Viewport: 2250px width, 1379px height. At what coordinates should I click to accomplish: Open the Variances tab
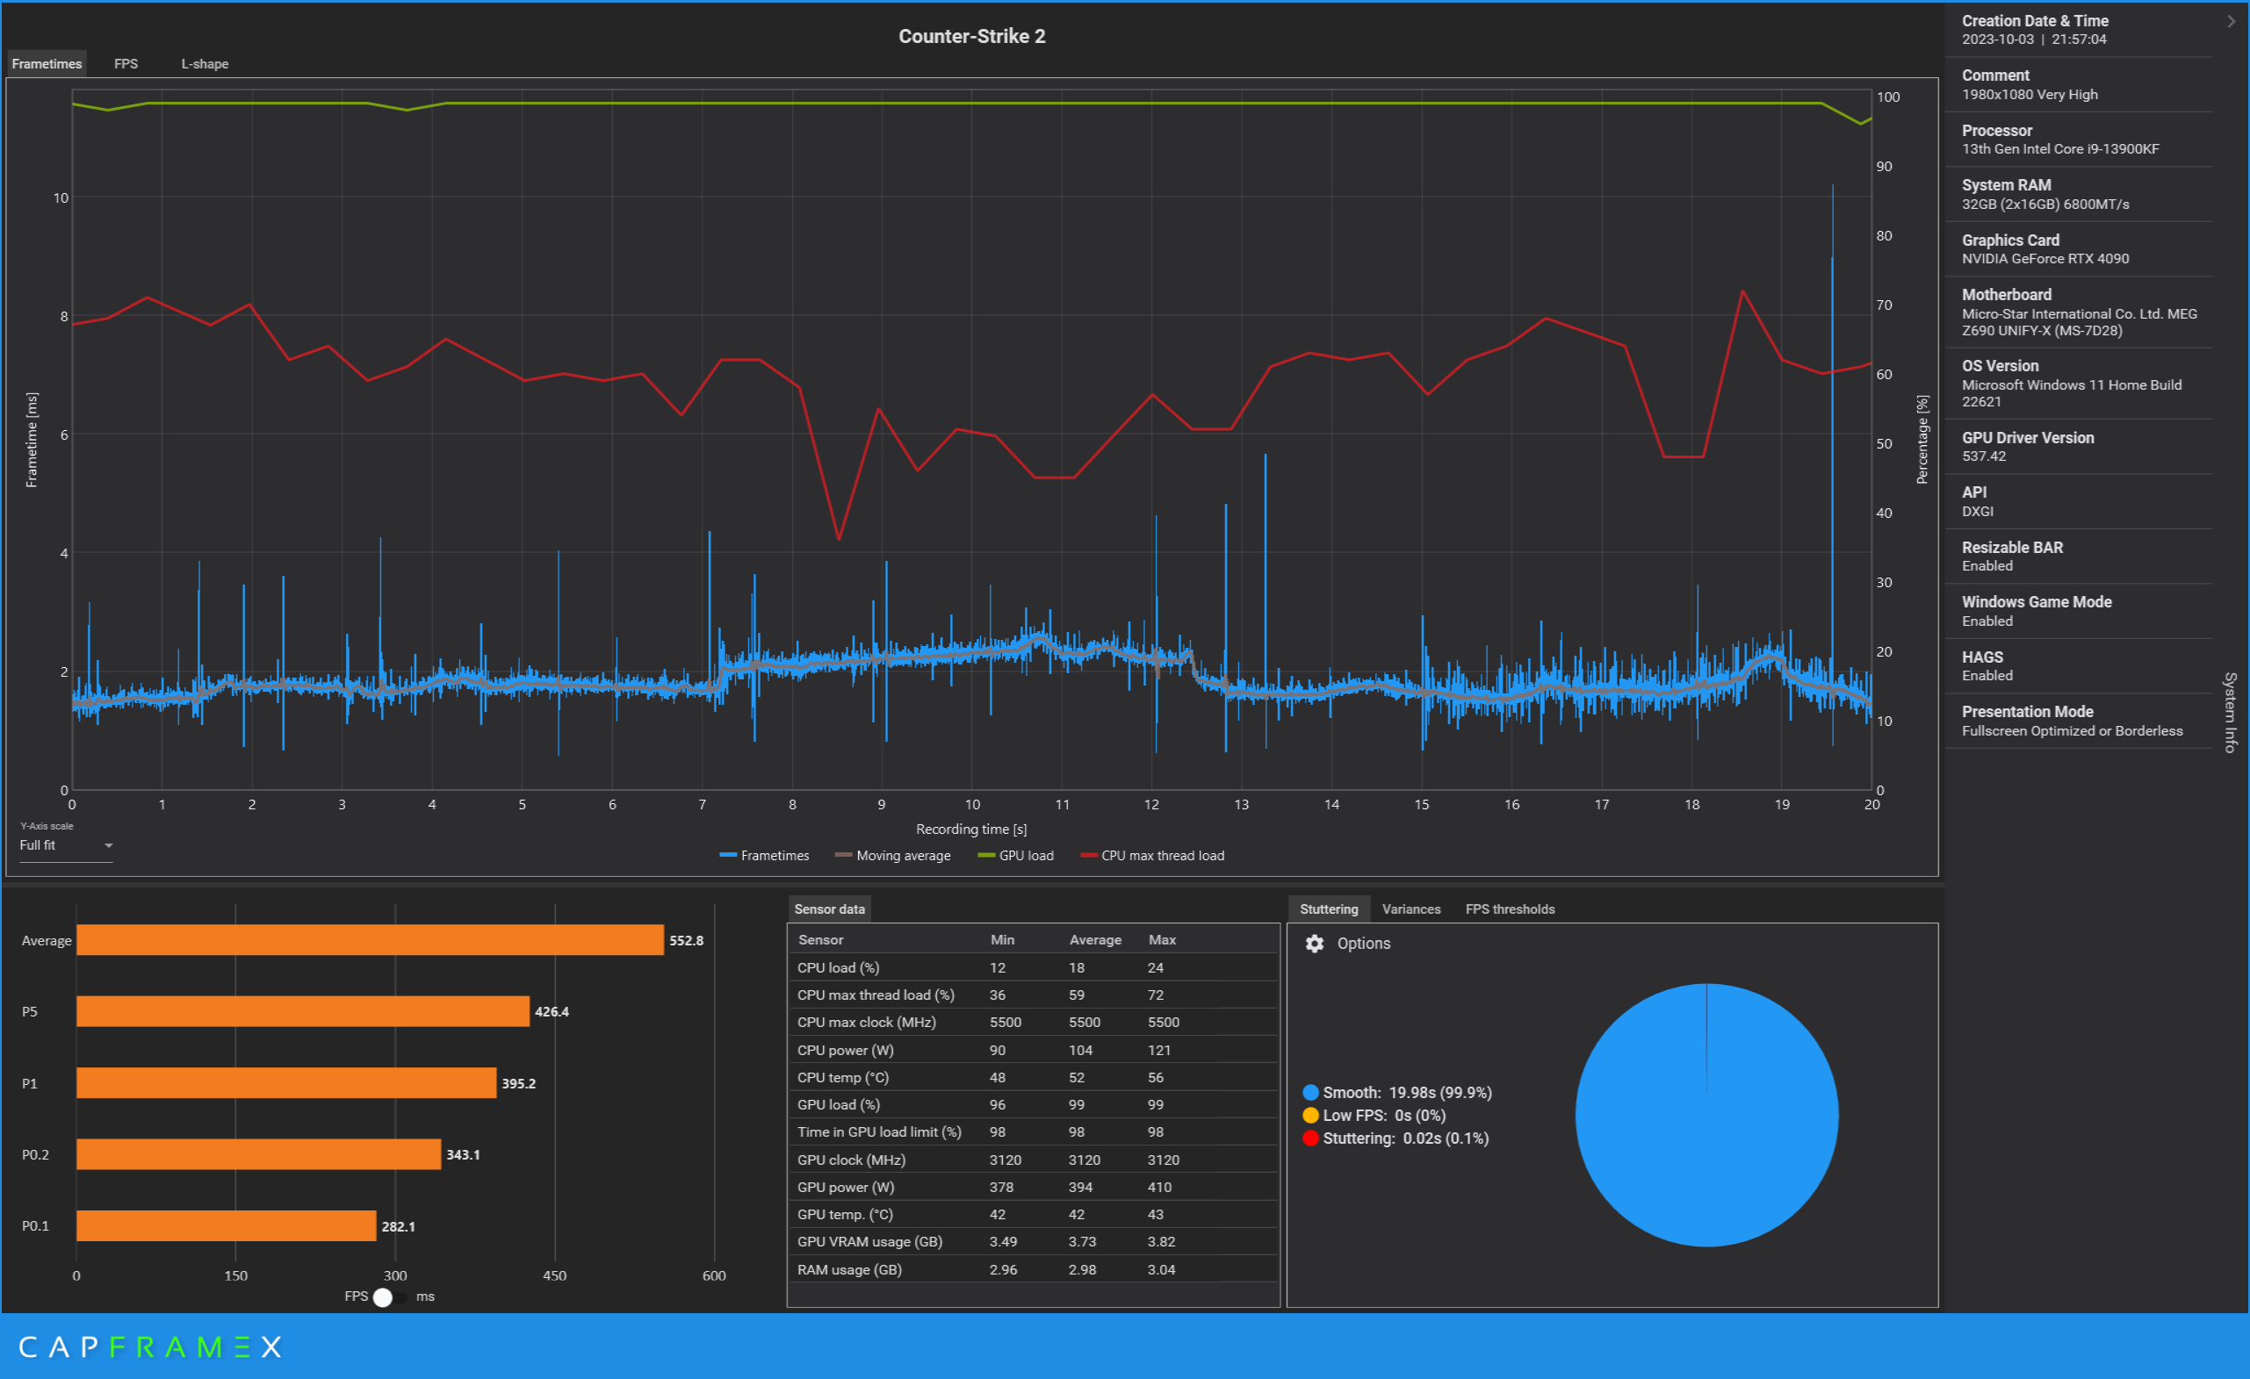coord(1410,909)
